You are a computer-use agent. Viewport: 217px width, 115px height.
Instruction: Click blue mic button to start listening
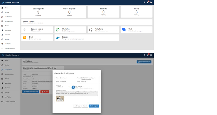pyautogui.click(x=73, y=87)
